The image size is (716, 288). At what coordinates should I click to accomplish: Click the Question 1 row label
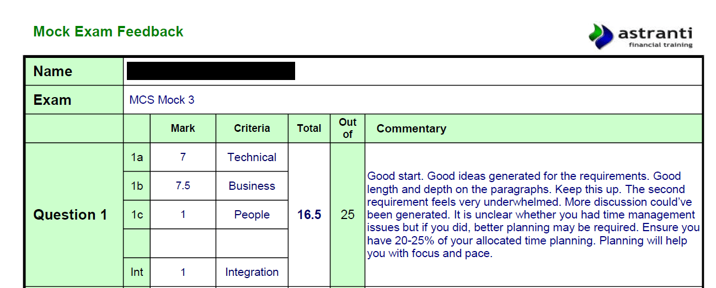pos(70,215)
